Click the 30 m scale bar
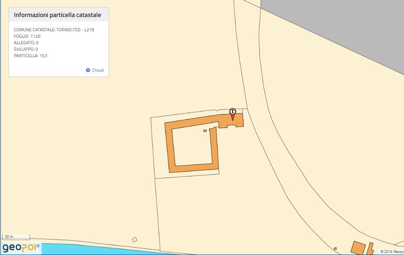 coord(16,237)
